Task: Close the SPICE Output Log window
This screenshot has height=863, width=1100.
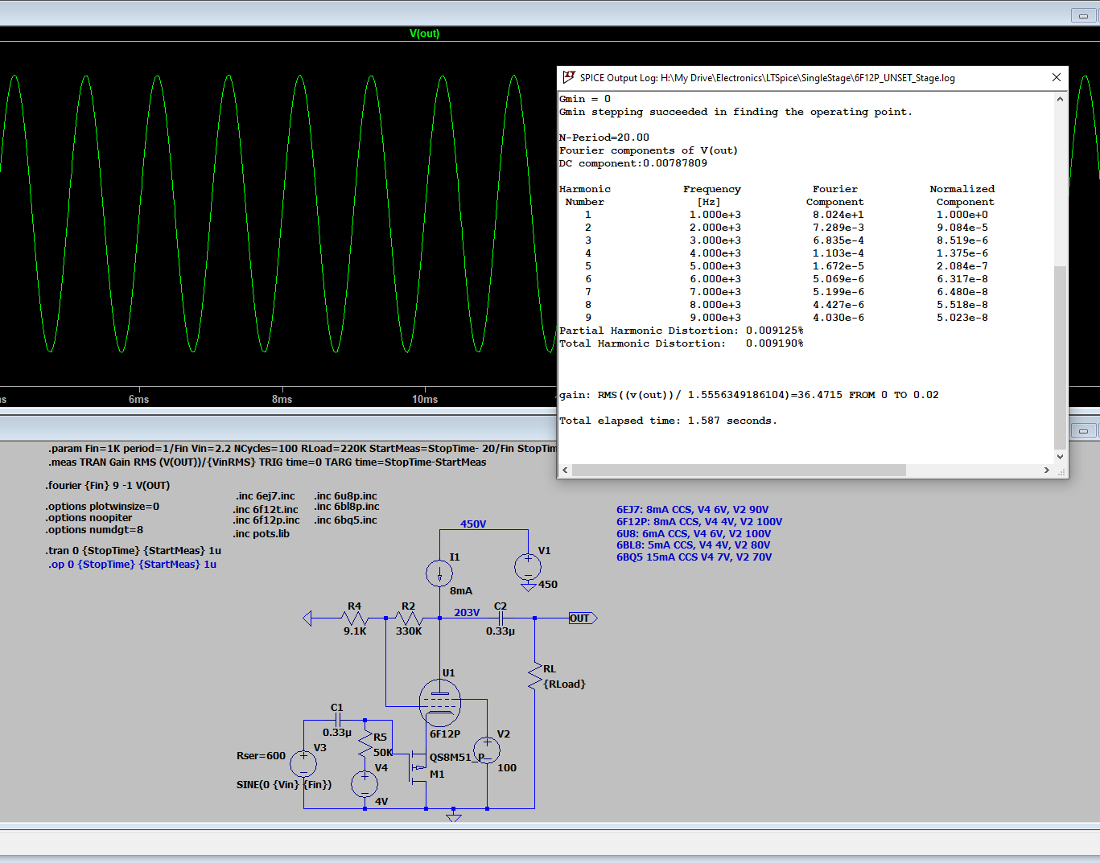Action: (1057, 77)
